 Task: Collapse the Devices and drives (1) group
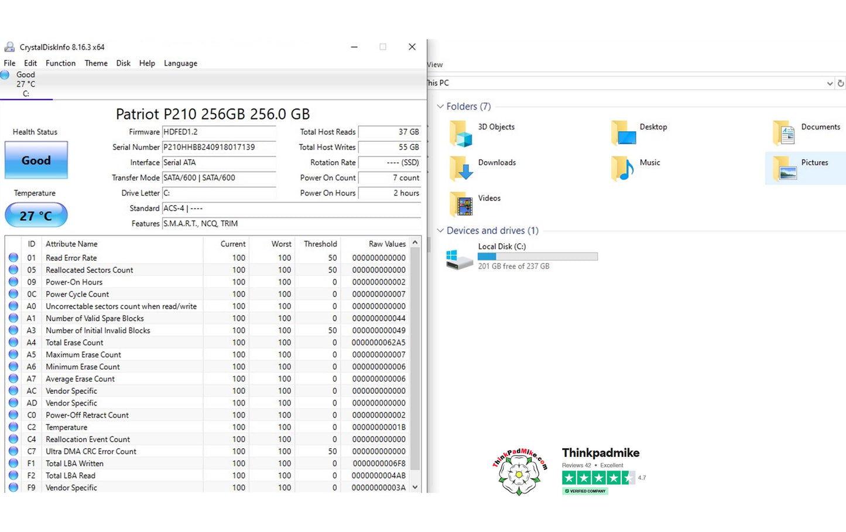[440, 231]
